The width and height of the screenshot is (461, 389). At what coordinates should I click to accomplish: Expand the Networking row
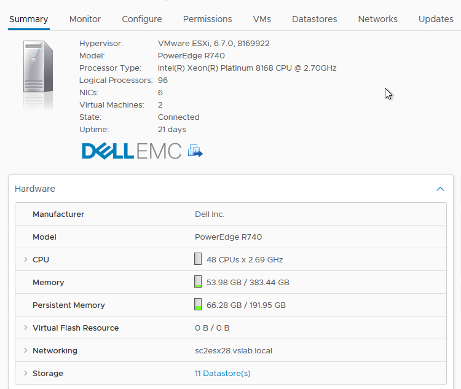click(x=26, y=350)
